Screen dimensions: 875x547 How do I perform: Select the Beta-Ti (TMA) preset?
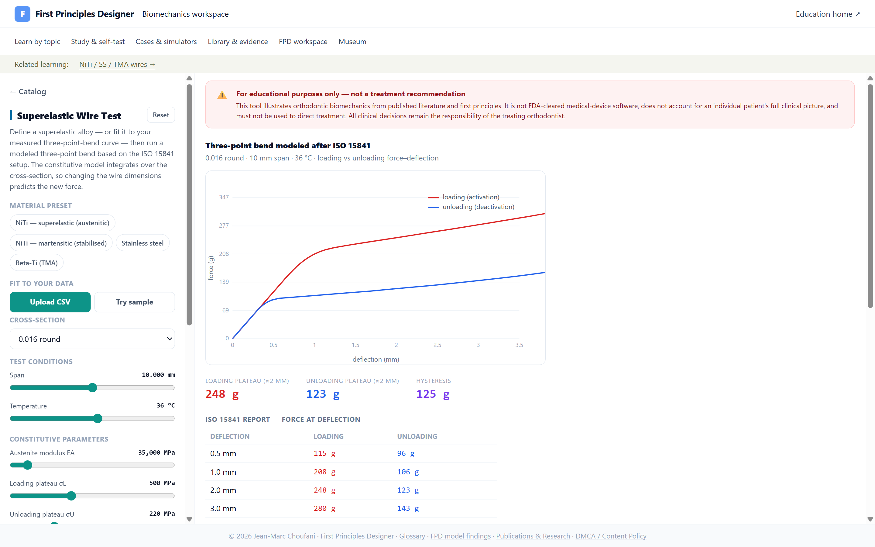pyautogui.click(x=36, y=263)
